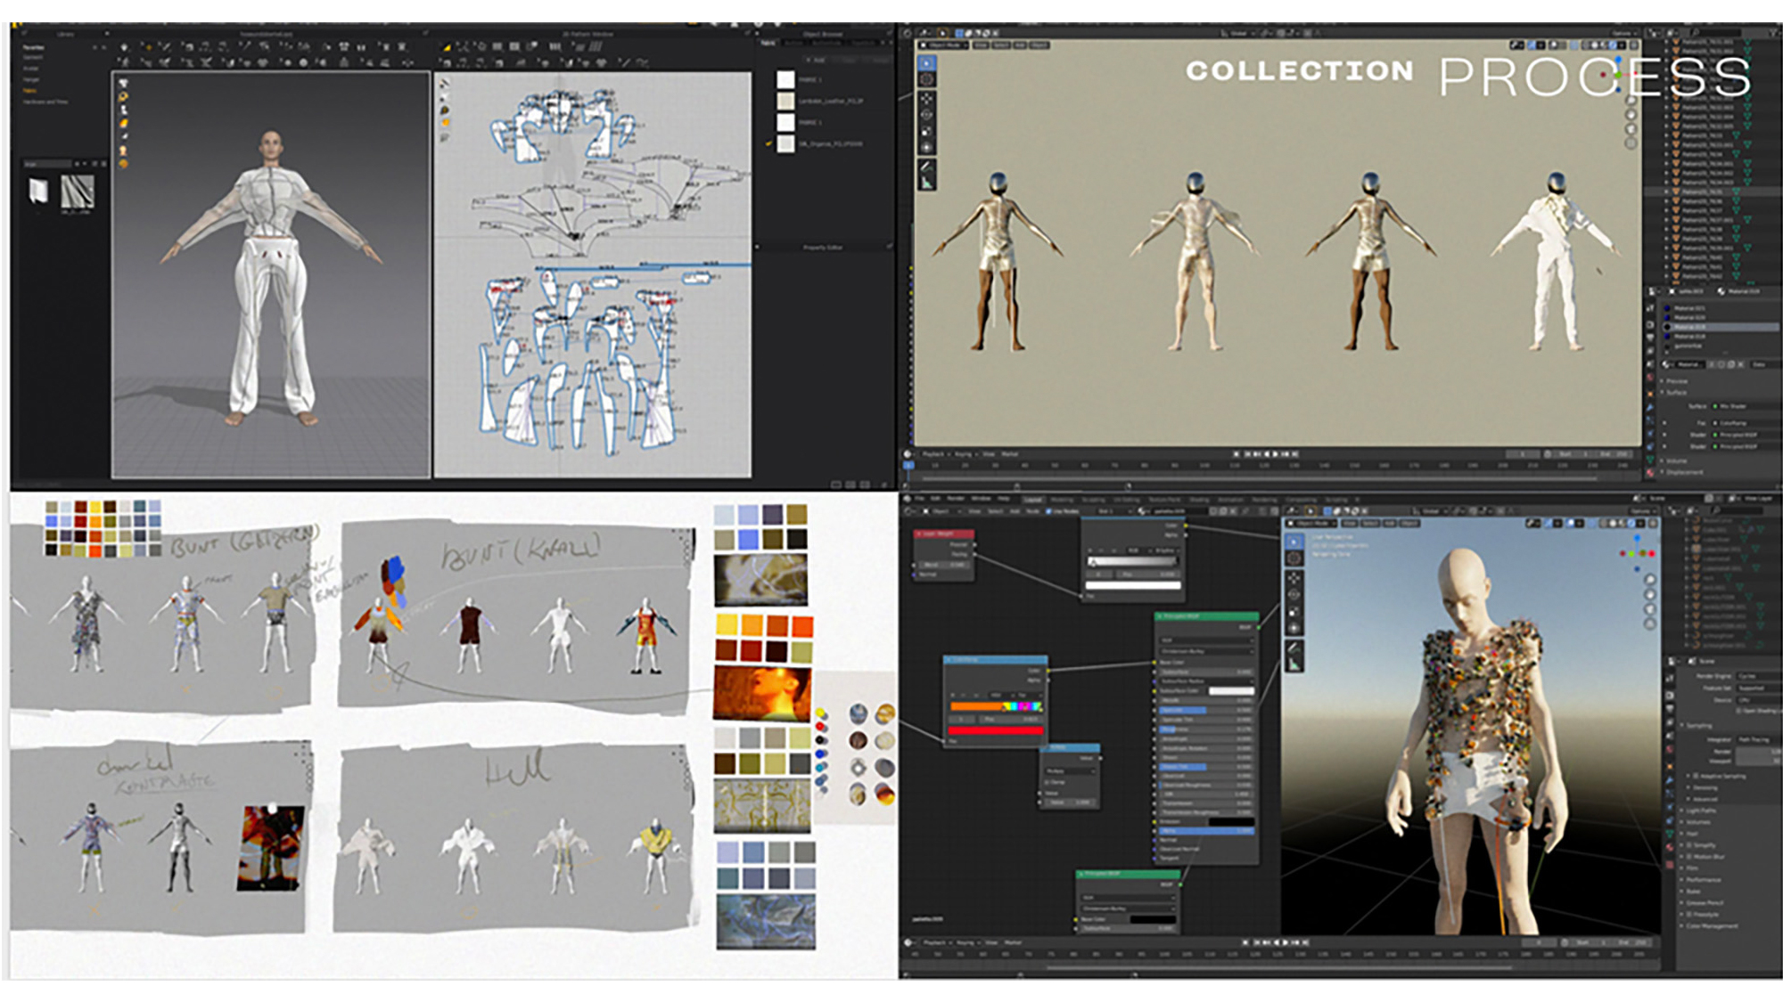Select the striped fabric thumbnail in CLO Library
The width and height of the screenshot is (1783, 1002).
pos(77,191)
